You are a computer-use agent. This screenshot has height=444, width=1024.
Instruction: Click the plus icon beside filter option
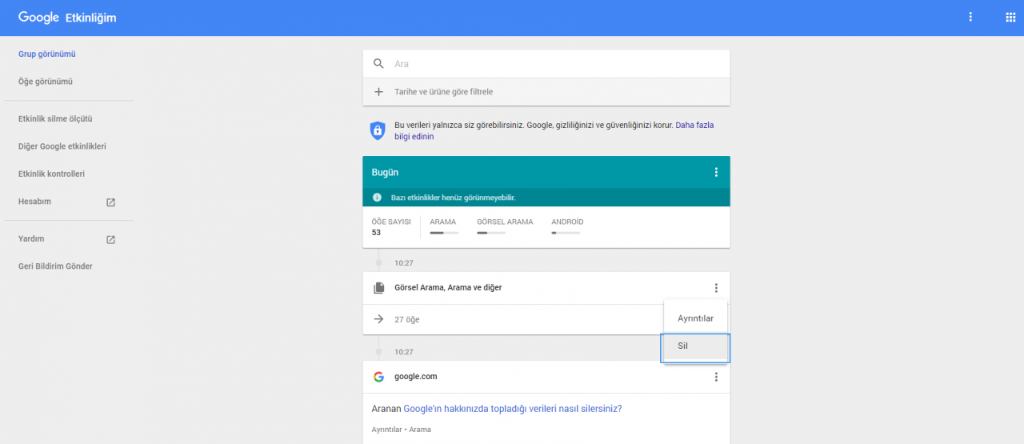(x=379, y=92)
